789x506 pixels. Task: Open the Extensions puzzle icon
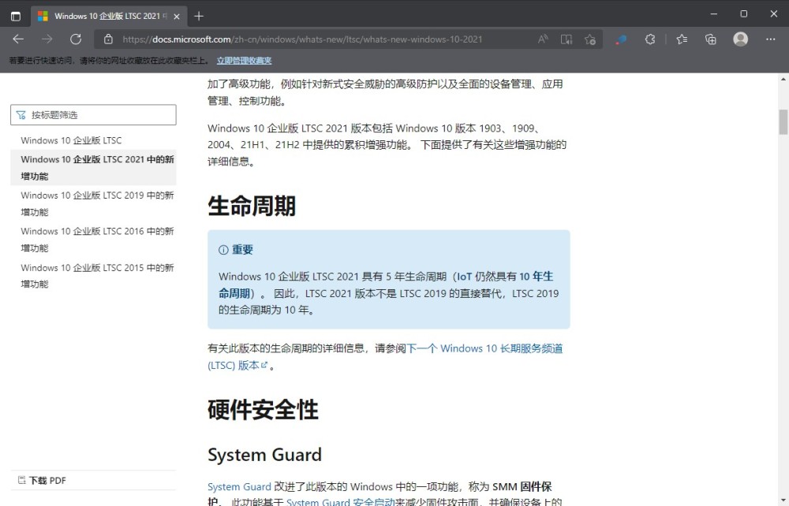(x=650, y=39)
